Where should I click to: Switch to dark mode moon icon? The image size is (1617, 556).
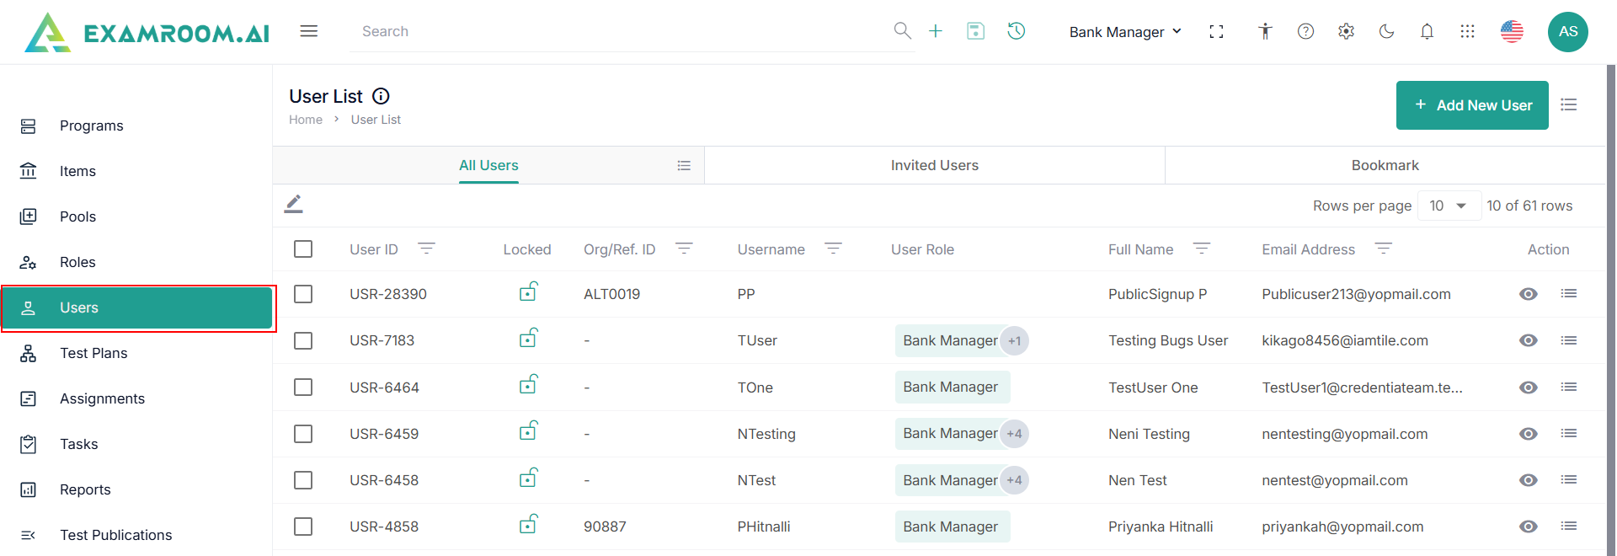(1386, 31)
